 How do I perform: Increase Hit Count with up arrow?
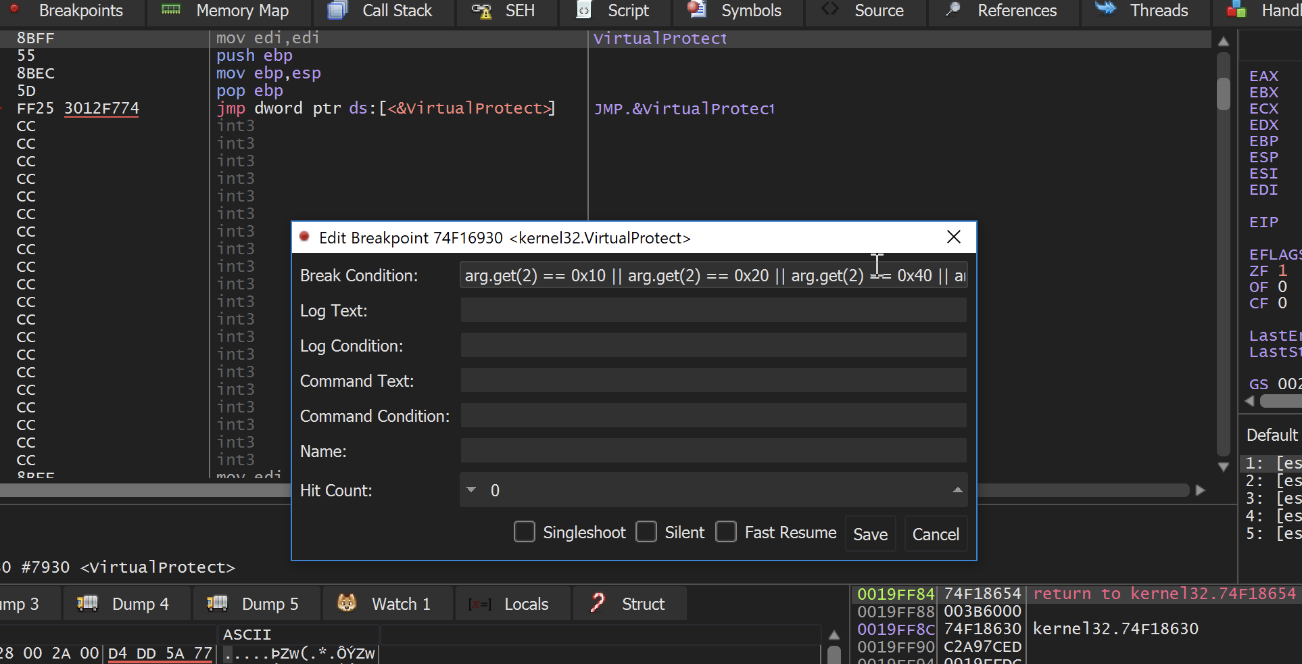pos(957,490)
